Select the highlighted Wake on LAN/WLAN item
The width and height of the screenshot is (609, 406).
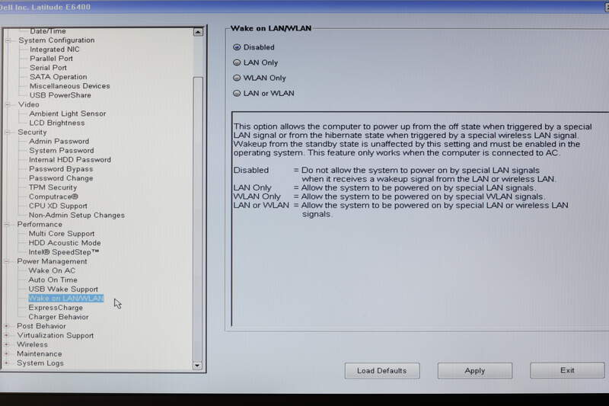[x=66, y=299]
